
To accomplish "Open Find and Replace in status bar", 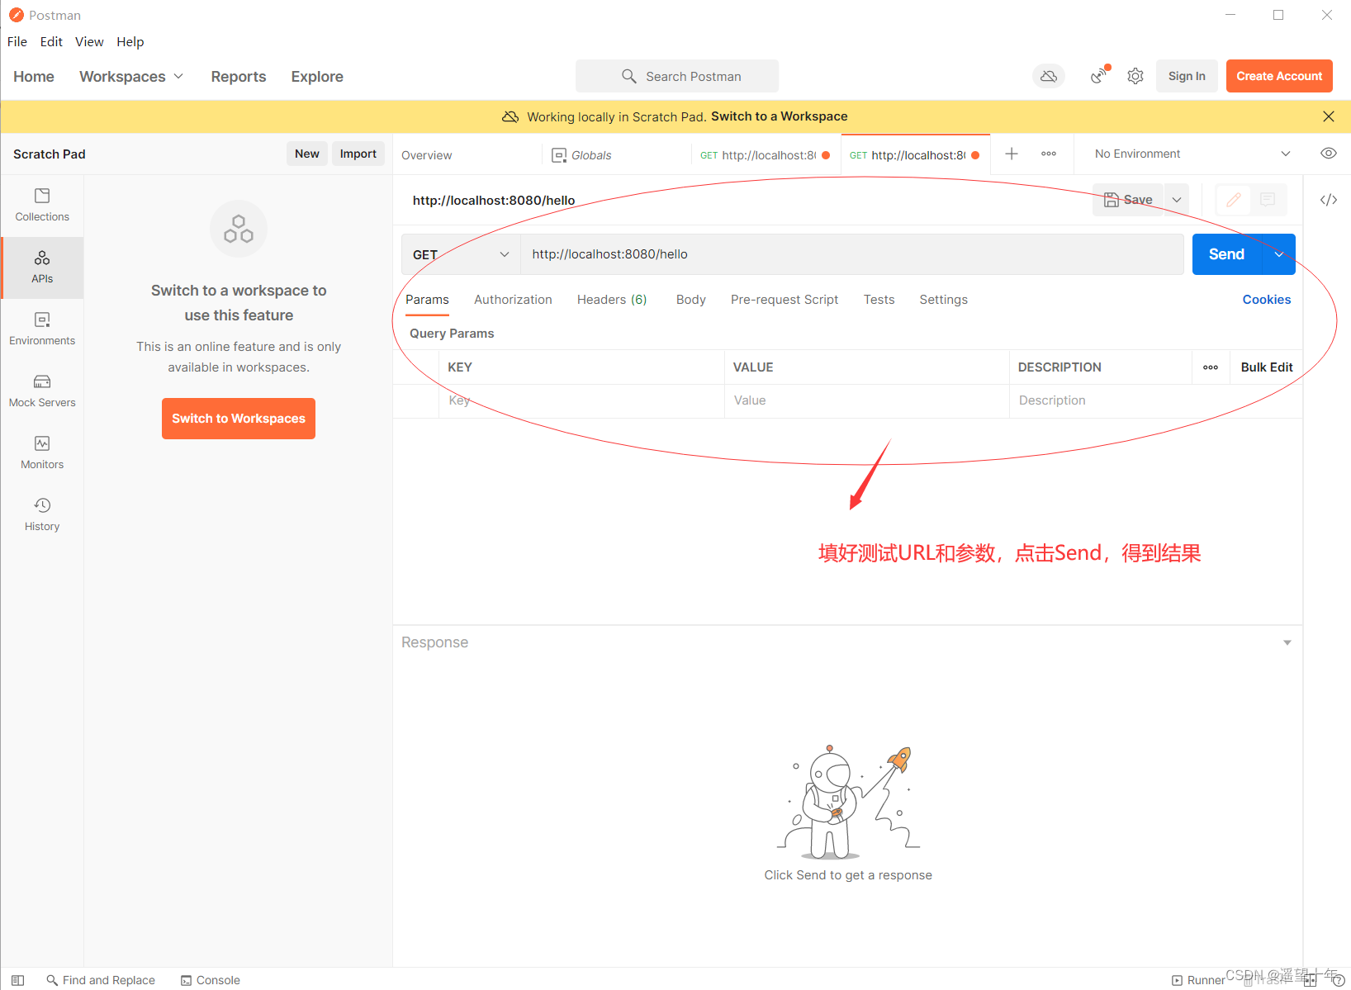I will point(101,980).
